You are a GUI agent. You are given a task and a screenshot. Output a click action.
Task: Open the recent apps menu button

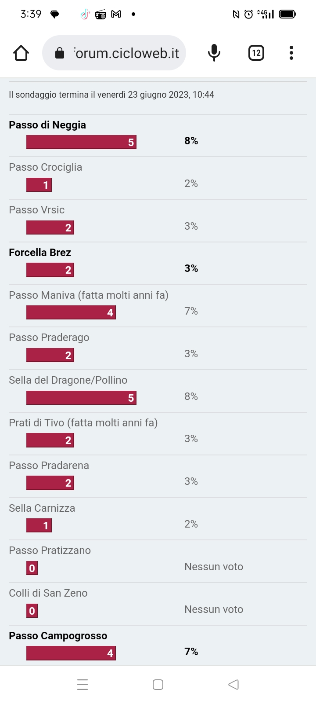(x=83, y=684)
